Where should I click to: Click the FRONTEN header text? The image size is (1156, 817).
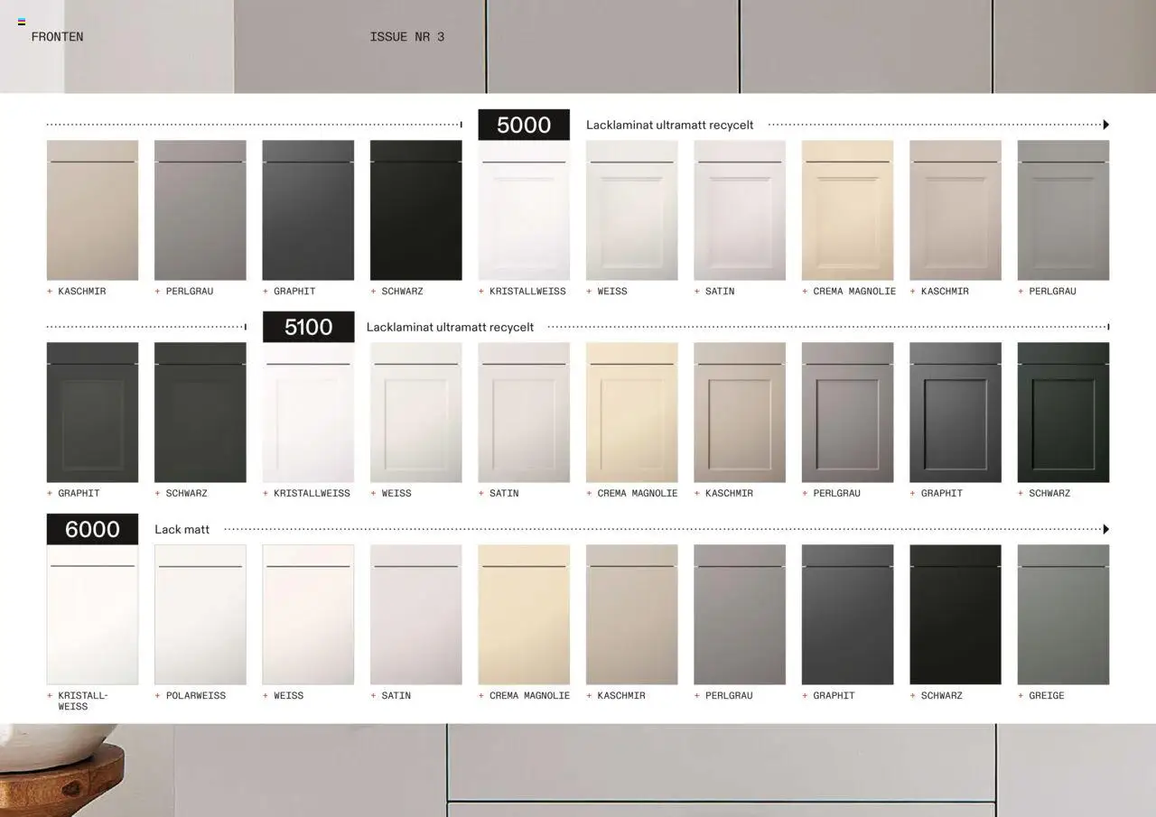click(x=57, y=37)
